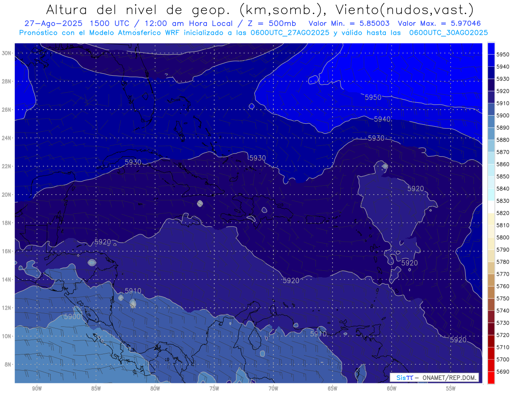Select the 22N latitude axis label

point(6,166)
